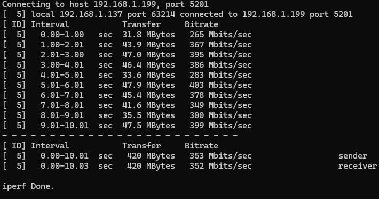Select the 1.00-2.01 interval row
Image resolution: width=379 pixels, height=199 pixels.
(x=127, y=45)
